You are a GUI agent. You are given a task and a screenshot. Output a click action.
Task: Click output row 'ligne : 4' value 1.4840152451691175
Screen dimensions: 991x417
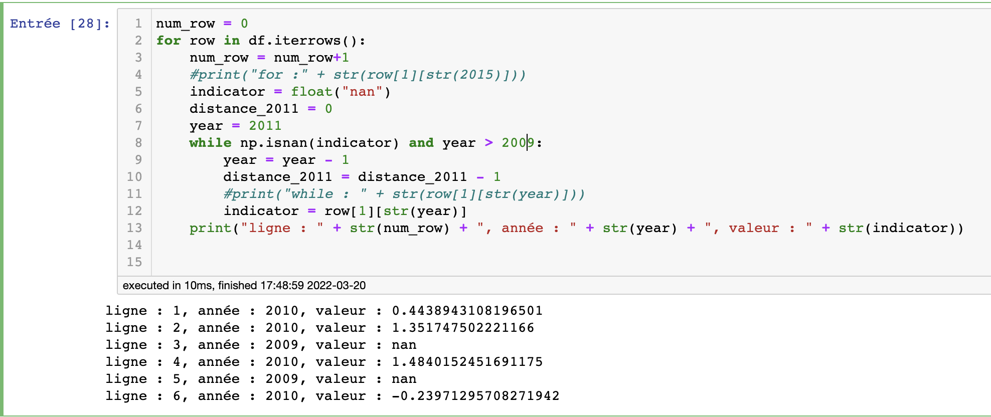[x=324, y=362]
